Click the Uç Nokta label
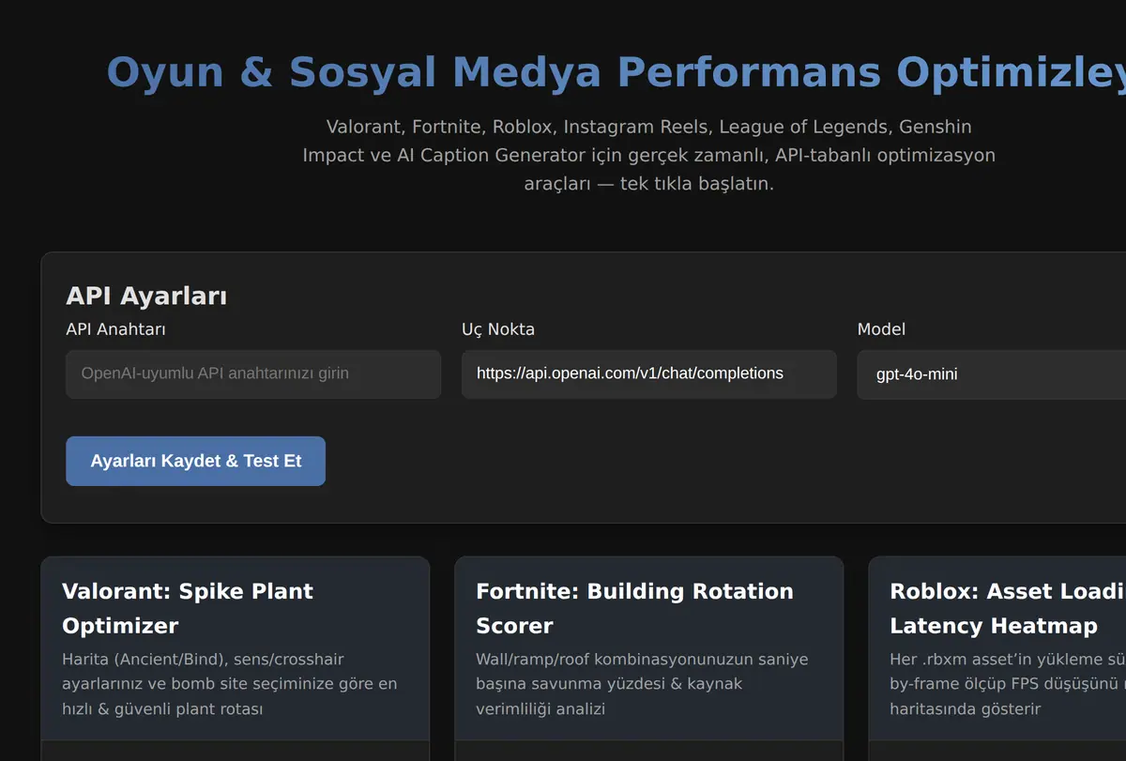This screenshot has height=761, width=1126. coord(498,329)
